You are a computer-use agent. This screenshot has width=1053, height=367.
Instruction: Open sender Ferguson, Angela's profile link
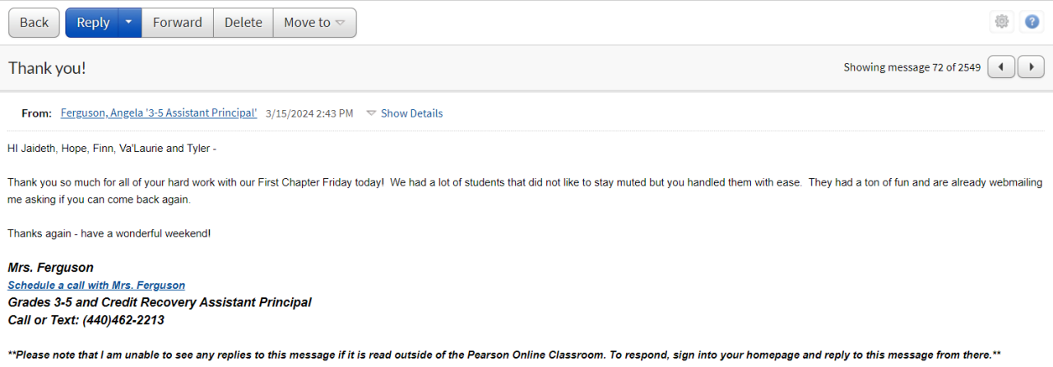pyautogui.click(x=159, y=113)
